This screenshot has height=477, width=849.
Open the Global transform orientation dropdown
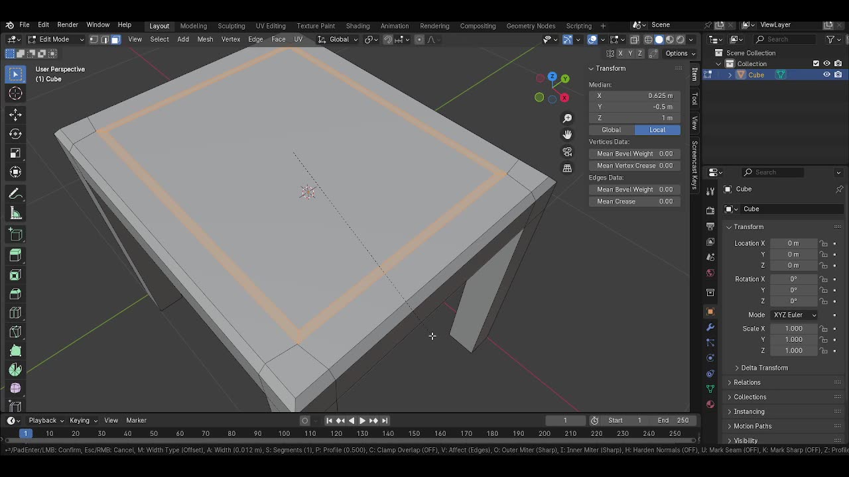[x=338, y=40]
